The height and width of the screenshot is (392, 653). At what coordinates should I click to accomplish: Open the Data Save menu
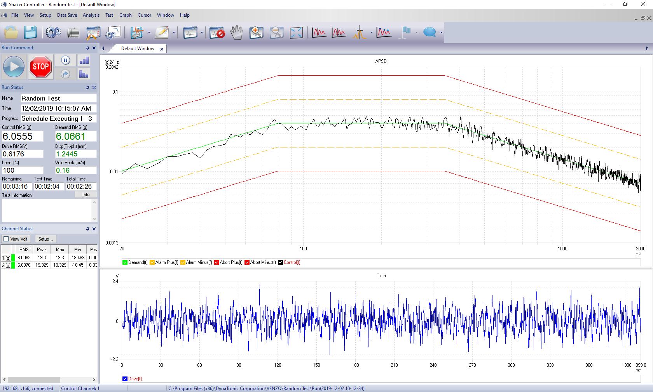[x=67, y=15]
